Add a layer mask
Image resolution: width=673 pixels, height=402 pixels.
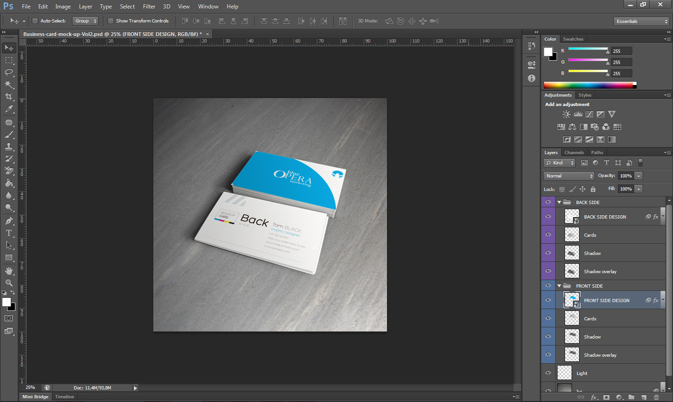tap(606, 397)
